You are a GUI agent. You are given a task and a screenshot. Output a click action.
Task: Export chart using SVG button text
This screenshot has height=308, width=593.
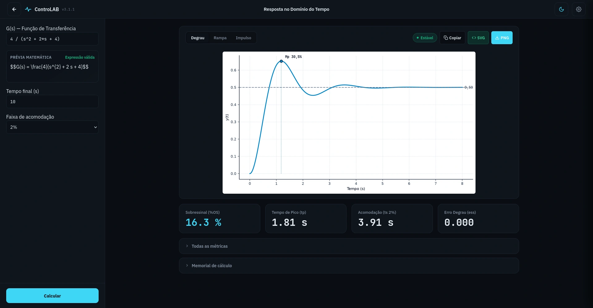tap(481, 38)
